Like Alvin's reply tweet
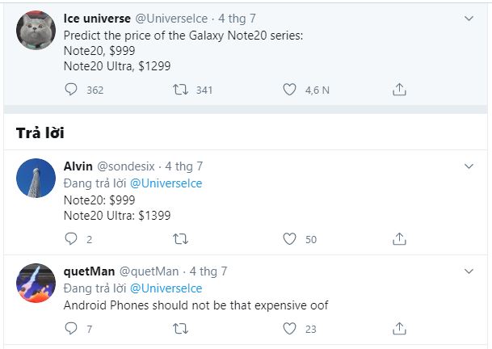Viewport: 492px width, 349px height. [289, 238]
